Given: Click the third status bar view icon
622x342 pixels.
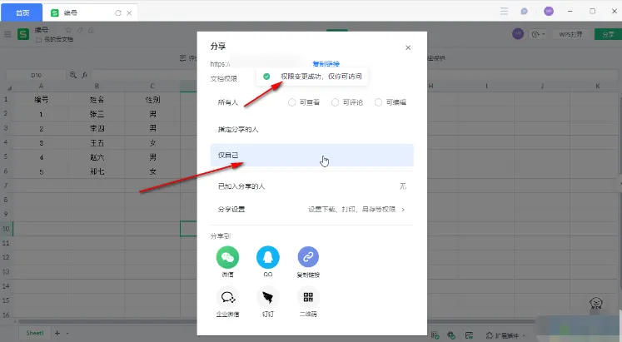Looking at the screenshot, I should 469,335.
